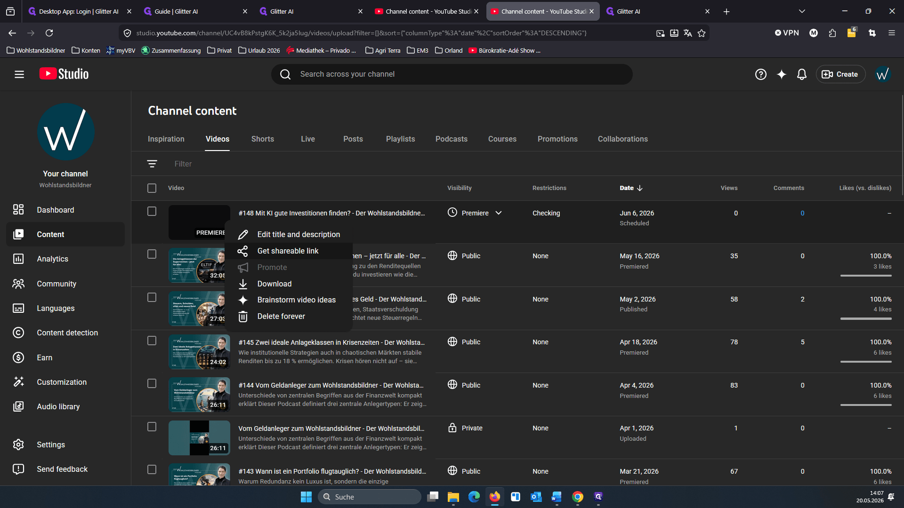
Task: Open Outlook from the taskbar
Action: 536,497
